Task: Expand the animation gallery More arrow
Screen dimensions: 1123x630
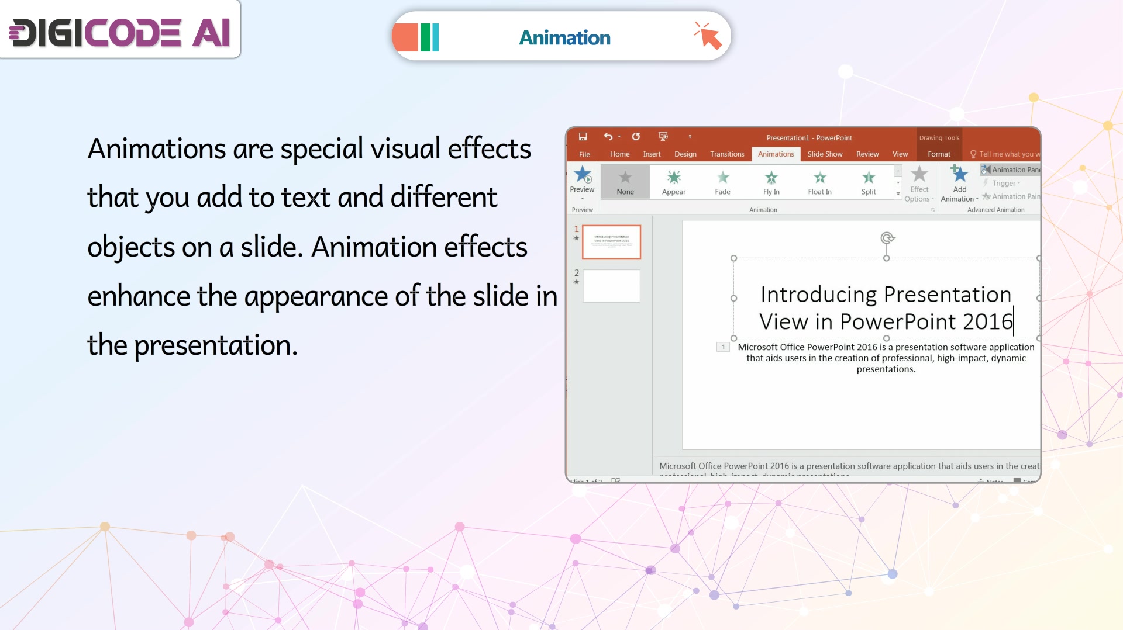Action: point(898,194)
